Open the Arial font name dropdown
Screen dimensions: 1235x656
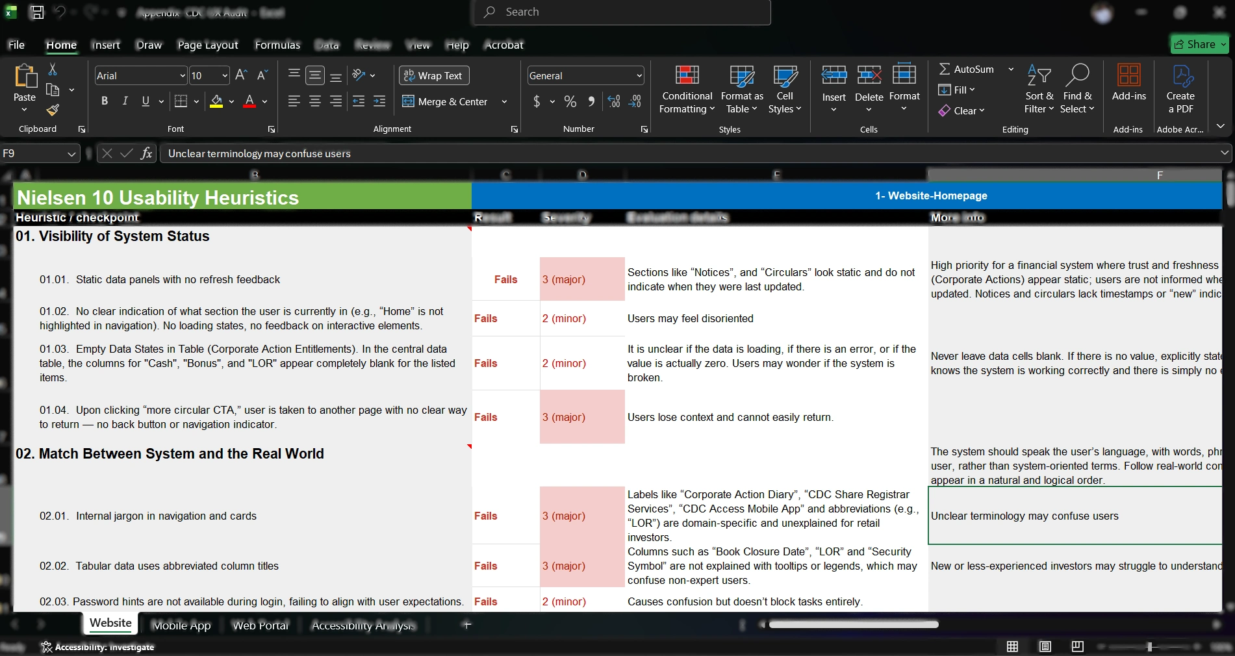[x=183, y=76]
